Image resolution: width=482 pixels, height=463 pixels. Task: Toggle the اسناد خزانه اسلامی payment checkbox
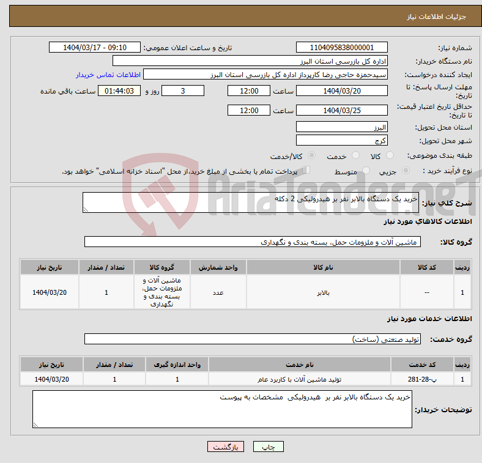[306, 169]
